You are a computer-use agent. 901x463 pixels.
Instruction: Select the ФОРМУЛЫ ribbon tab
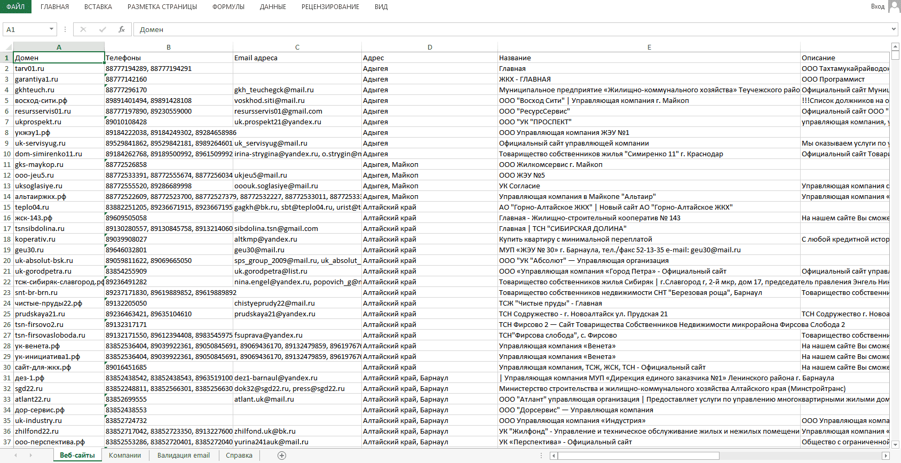coord(228,7)
